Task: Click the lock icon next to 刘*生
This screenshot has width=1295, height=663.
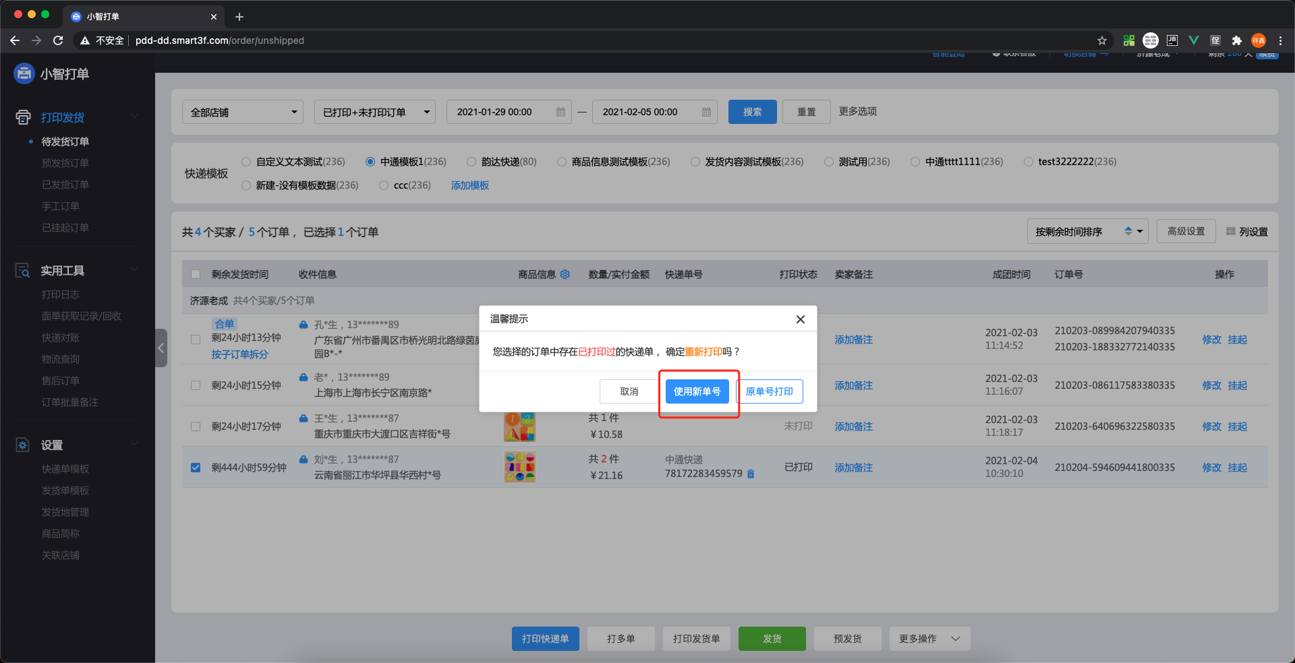Action: point(304,459)
